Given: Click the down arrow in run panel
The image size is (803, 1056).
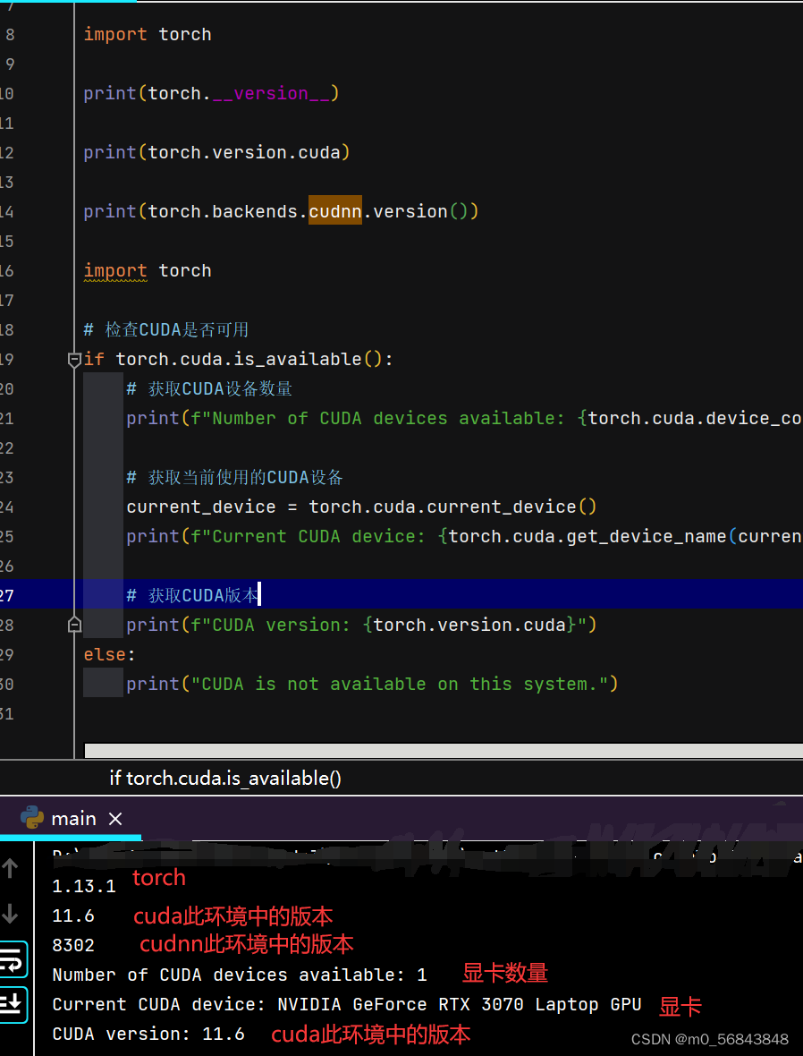Looking at the screenshot, I should [x=10, y=914].
